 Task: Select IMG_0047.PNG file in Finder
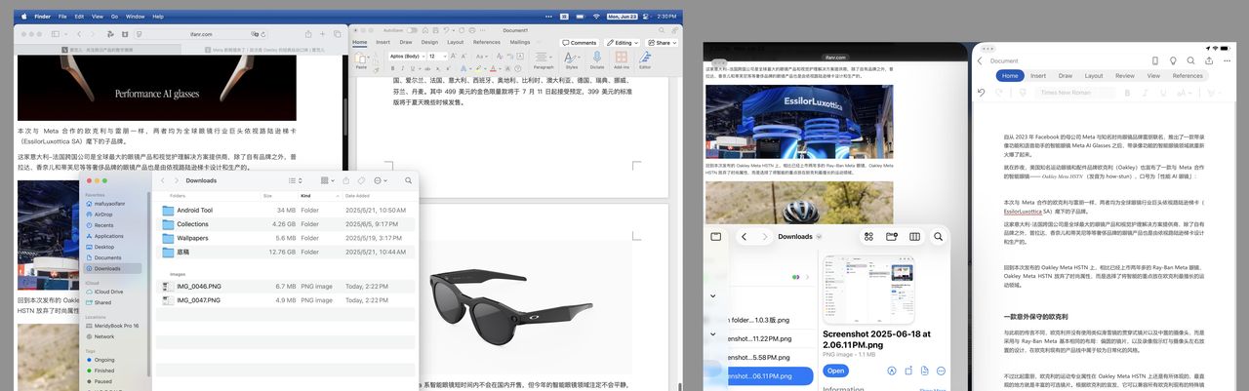(x=286, y=300)
